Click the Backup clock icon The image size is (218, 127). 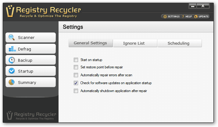pos(12,60)
